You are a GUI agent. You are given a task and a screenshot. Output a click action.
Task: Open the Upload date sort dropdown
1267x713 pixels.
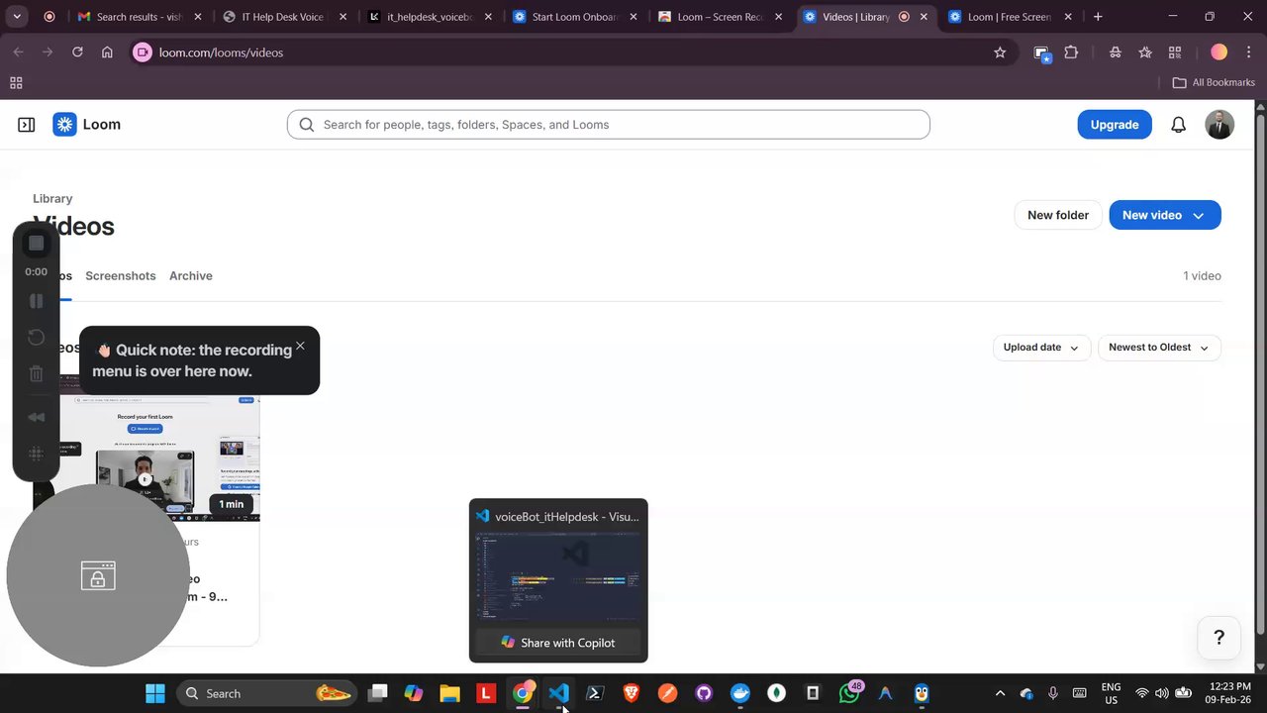pos(1041,348)
